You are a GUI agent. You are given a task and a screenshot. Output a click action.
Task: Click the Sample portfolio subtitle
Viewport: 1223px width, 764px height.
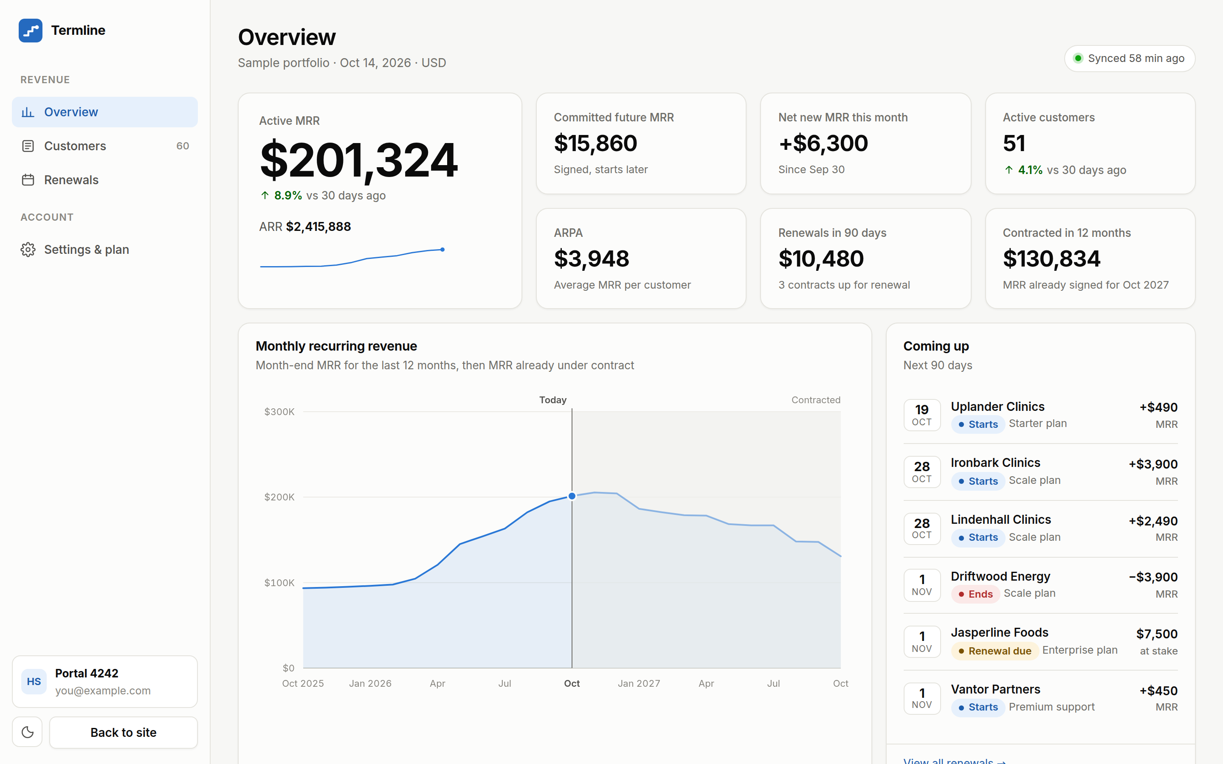tap(341, 63)
